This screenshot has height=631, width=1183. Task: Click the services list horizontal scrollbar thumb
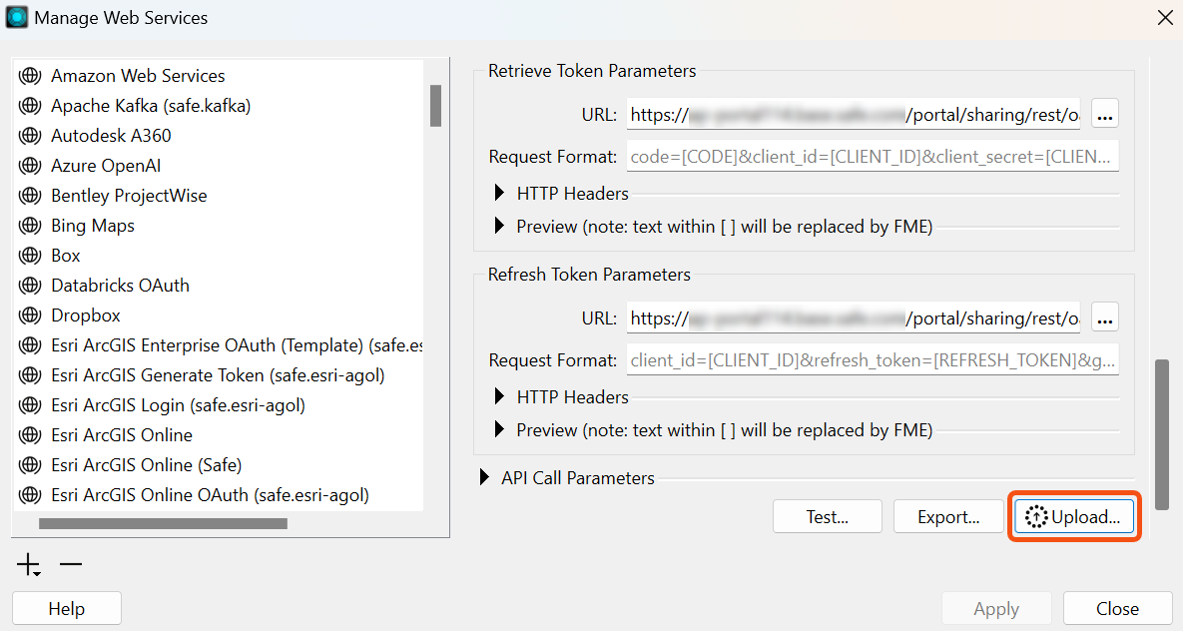point(163,523)
